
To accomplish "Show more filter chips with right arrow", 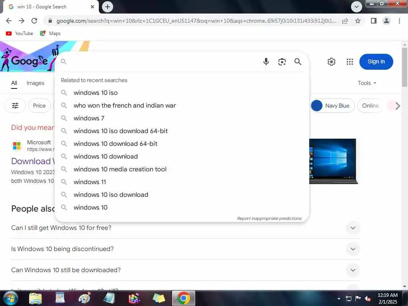I will point(398,106).
